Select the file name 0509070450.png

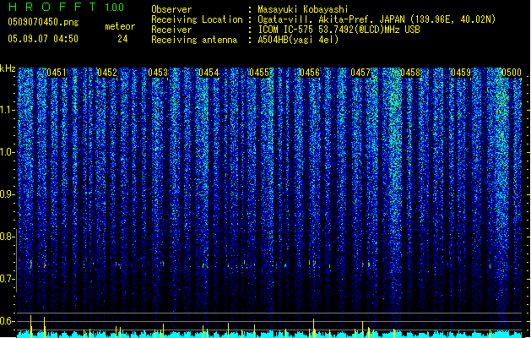pyautogui.click(x=43, y=22)
